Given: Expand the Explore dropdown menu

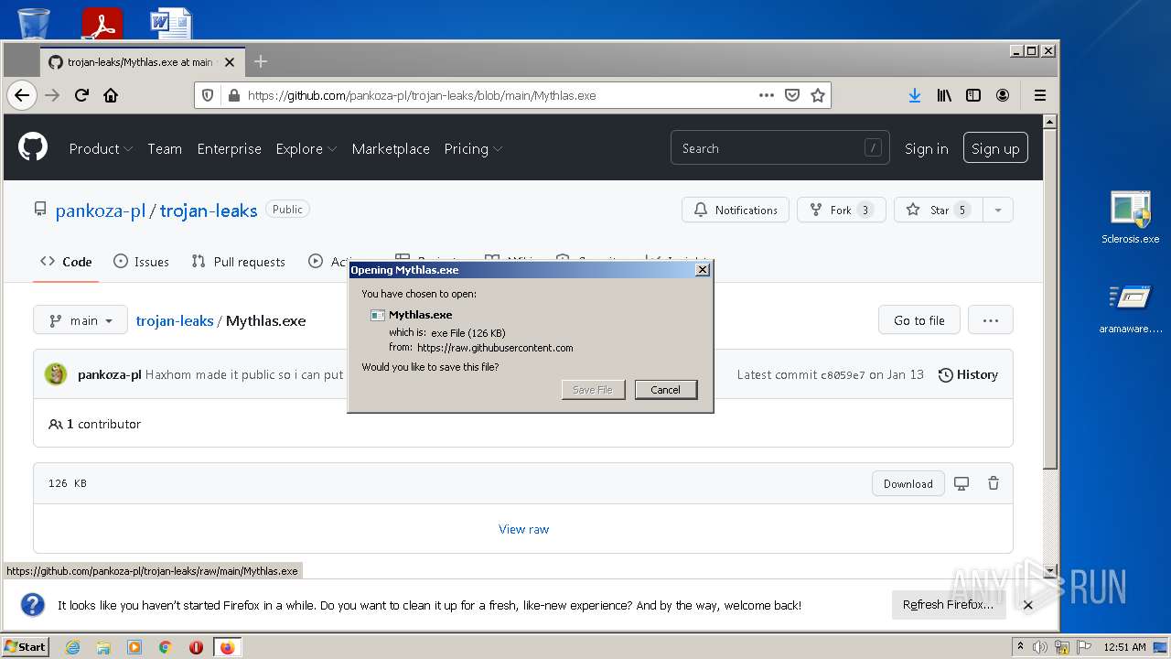Looking at the screenshot, I should coord(306,148).
